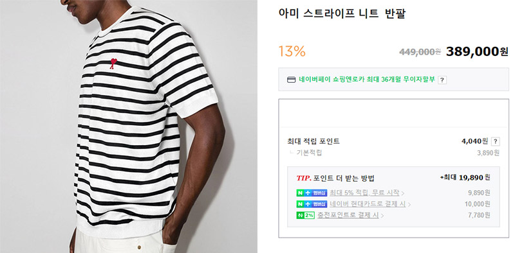Click the N+ 멤버십 badge for 5% 적립
Screen dimensions: 515x253
312,193
